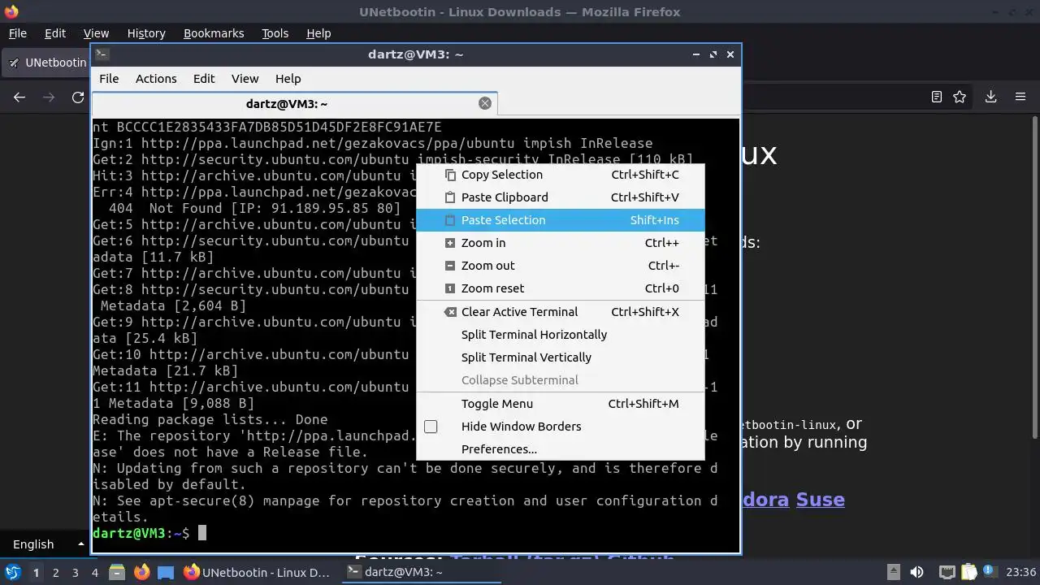
Task: Click the network icon in the system tray
Action: point(947,573)
